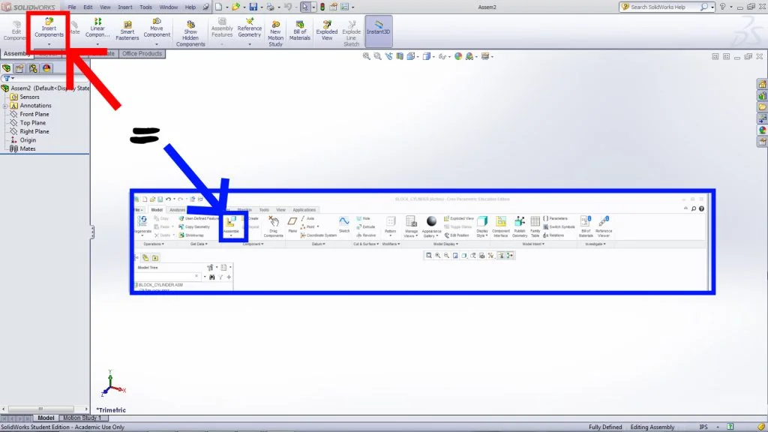This screenshot has height=432, width=768.
Task: Toggle Instant3D mode
Action: 379,31
